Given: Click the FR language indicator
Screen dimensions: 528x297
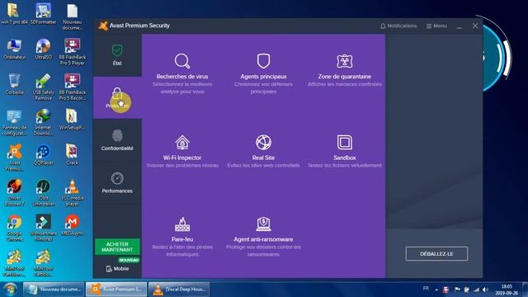Looking at the screenshot, I should [426, 289].
